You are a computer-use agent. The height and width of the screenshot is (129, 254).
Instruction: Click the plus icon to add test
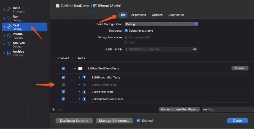[54, 109]
